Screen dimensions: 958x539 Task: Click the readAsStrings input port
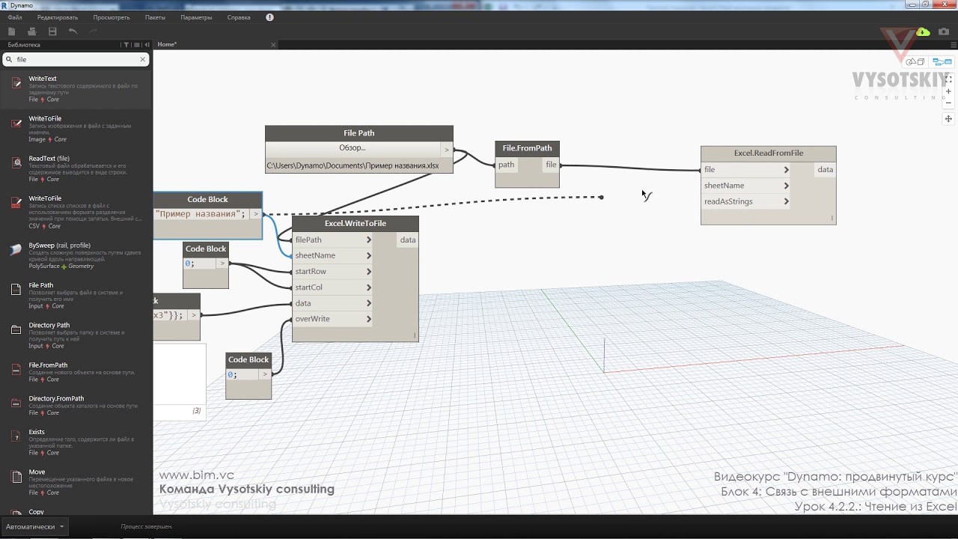745,201
